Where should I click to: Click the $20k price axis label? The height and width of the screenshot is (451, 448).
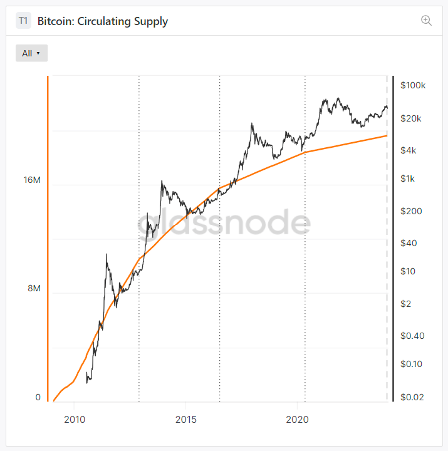[x=411, y=118]
